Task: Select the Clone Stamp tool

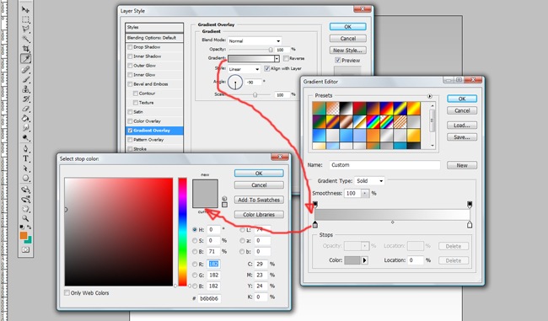Action: pyautogui.click(x=25, y=89)
